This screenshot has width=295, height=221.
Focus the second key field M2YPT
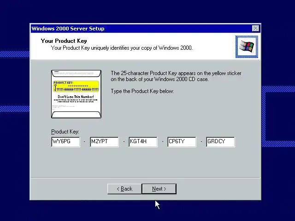pyautogui.click(x=105, y=142)
